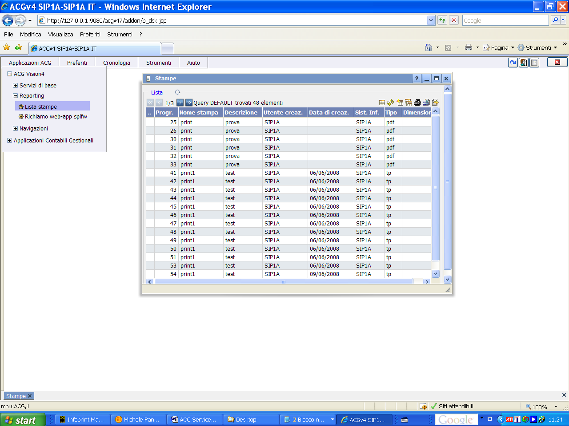Click the Stampe window outer scroll down arrow

click(447, 279)
